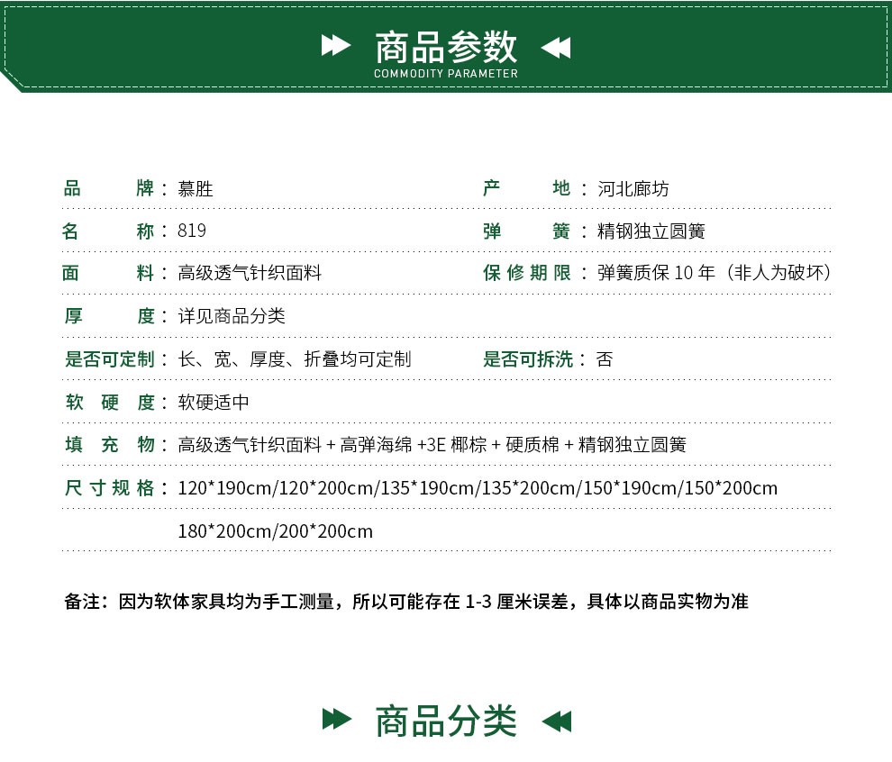Viewport: 892px width, 762px height.
Task: Click 详见商品分类 in the thickness row
Action: click(x=232, y=316)
